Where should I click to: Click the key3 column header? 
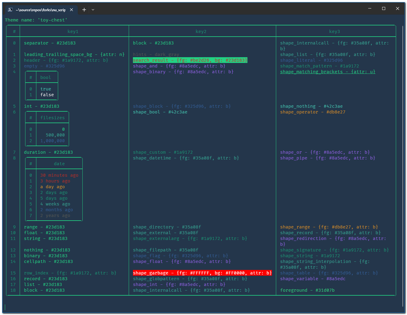tap(335, 31)
